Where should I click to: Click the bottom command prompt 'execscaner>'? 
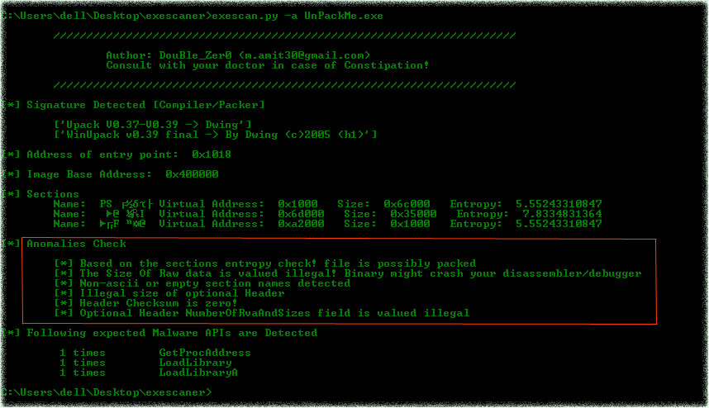tap(106, 392)
